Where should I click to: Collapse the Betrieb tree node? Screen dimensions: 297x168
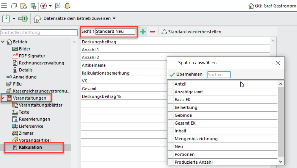click(3, 42)
